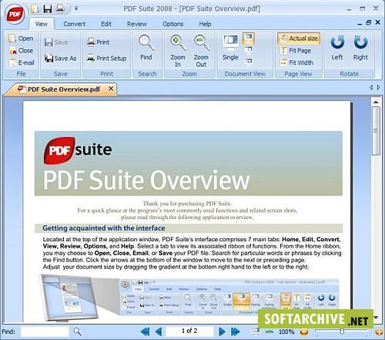The width and height of the screenshot is (385, 340).
Task: Switch to the View ribbon tab
Action: click(41, 24)
